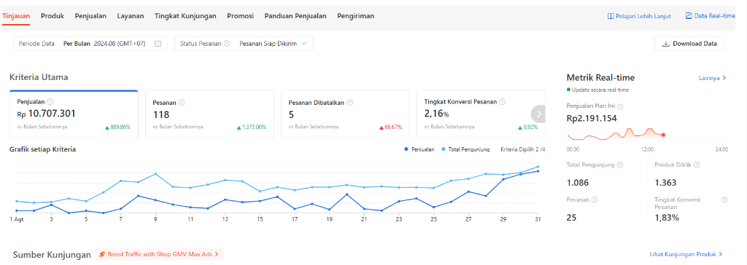Open the Lainnya link in Metrik Real-time
Image resolution: width=747 pixels, height=265 pixels.
click(712, 78)
